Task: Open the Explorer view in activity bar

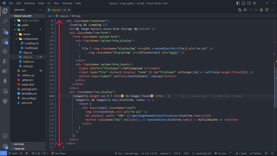Action: pos(5,11)
